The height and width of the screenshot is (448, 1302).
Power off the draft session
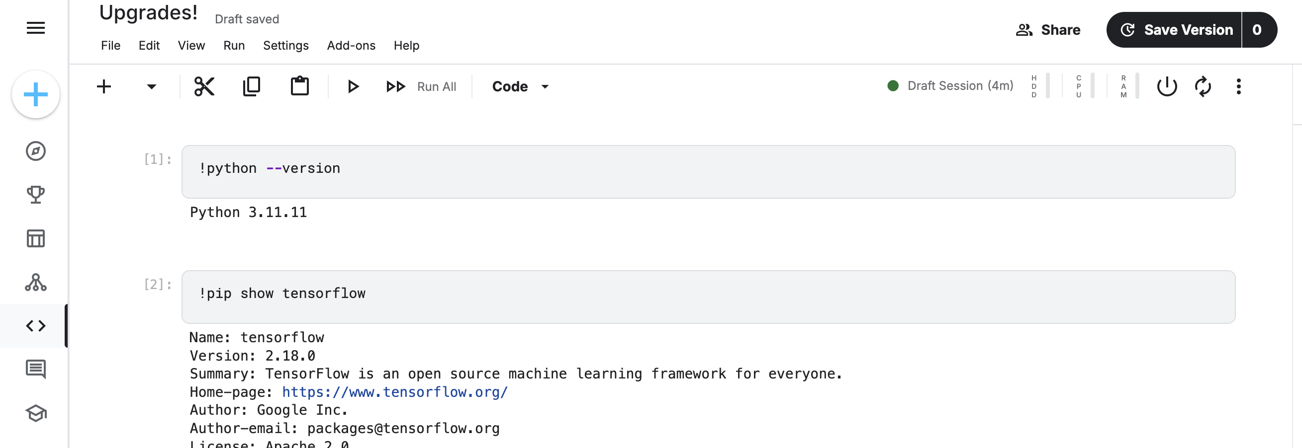point(1167,86)
